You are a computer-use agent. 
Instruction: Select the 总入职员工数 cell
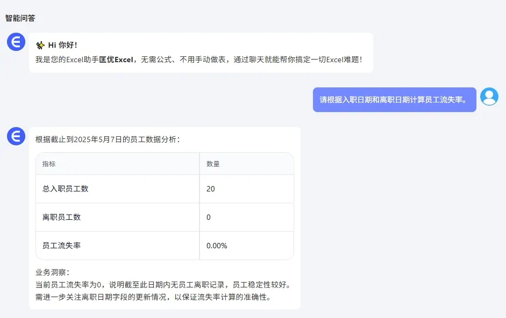(x=117, y=189)
